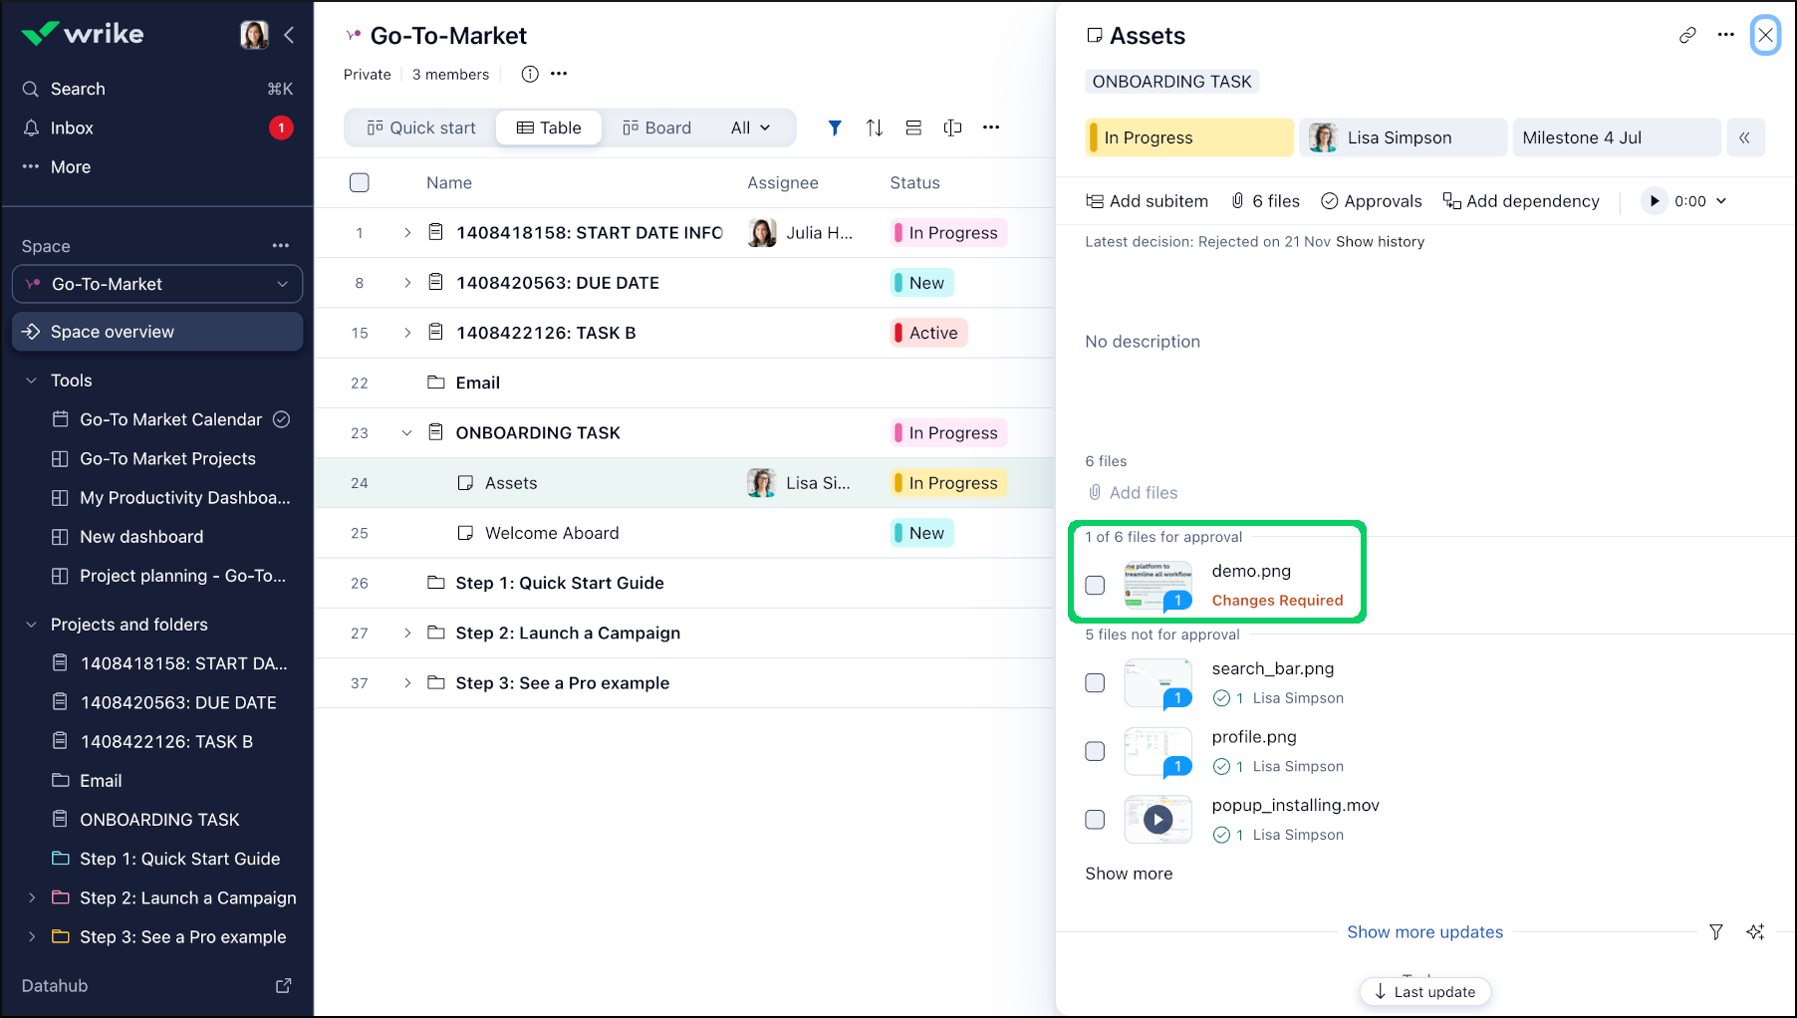Image resolution: width=1797 pixels, height=1018 pixels.
Task: Click the Show more updates link
Action: tap(1424, 932)
